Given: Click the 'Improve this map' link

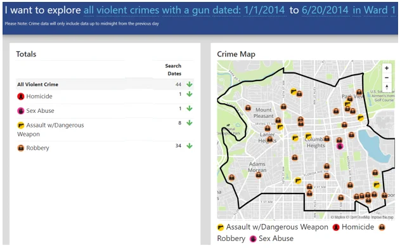Looking at the screenshot, I should pos(382,218).
